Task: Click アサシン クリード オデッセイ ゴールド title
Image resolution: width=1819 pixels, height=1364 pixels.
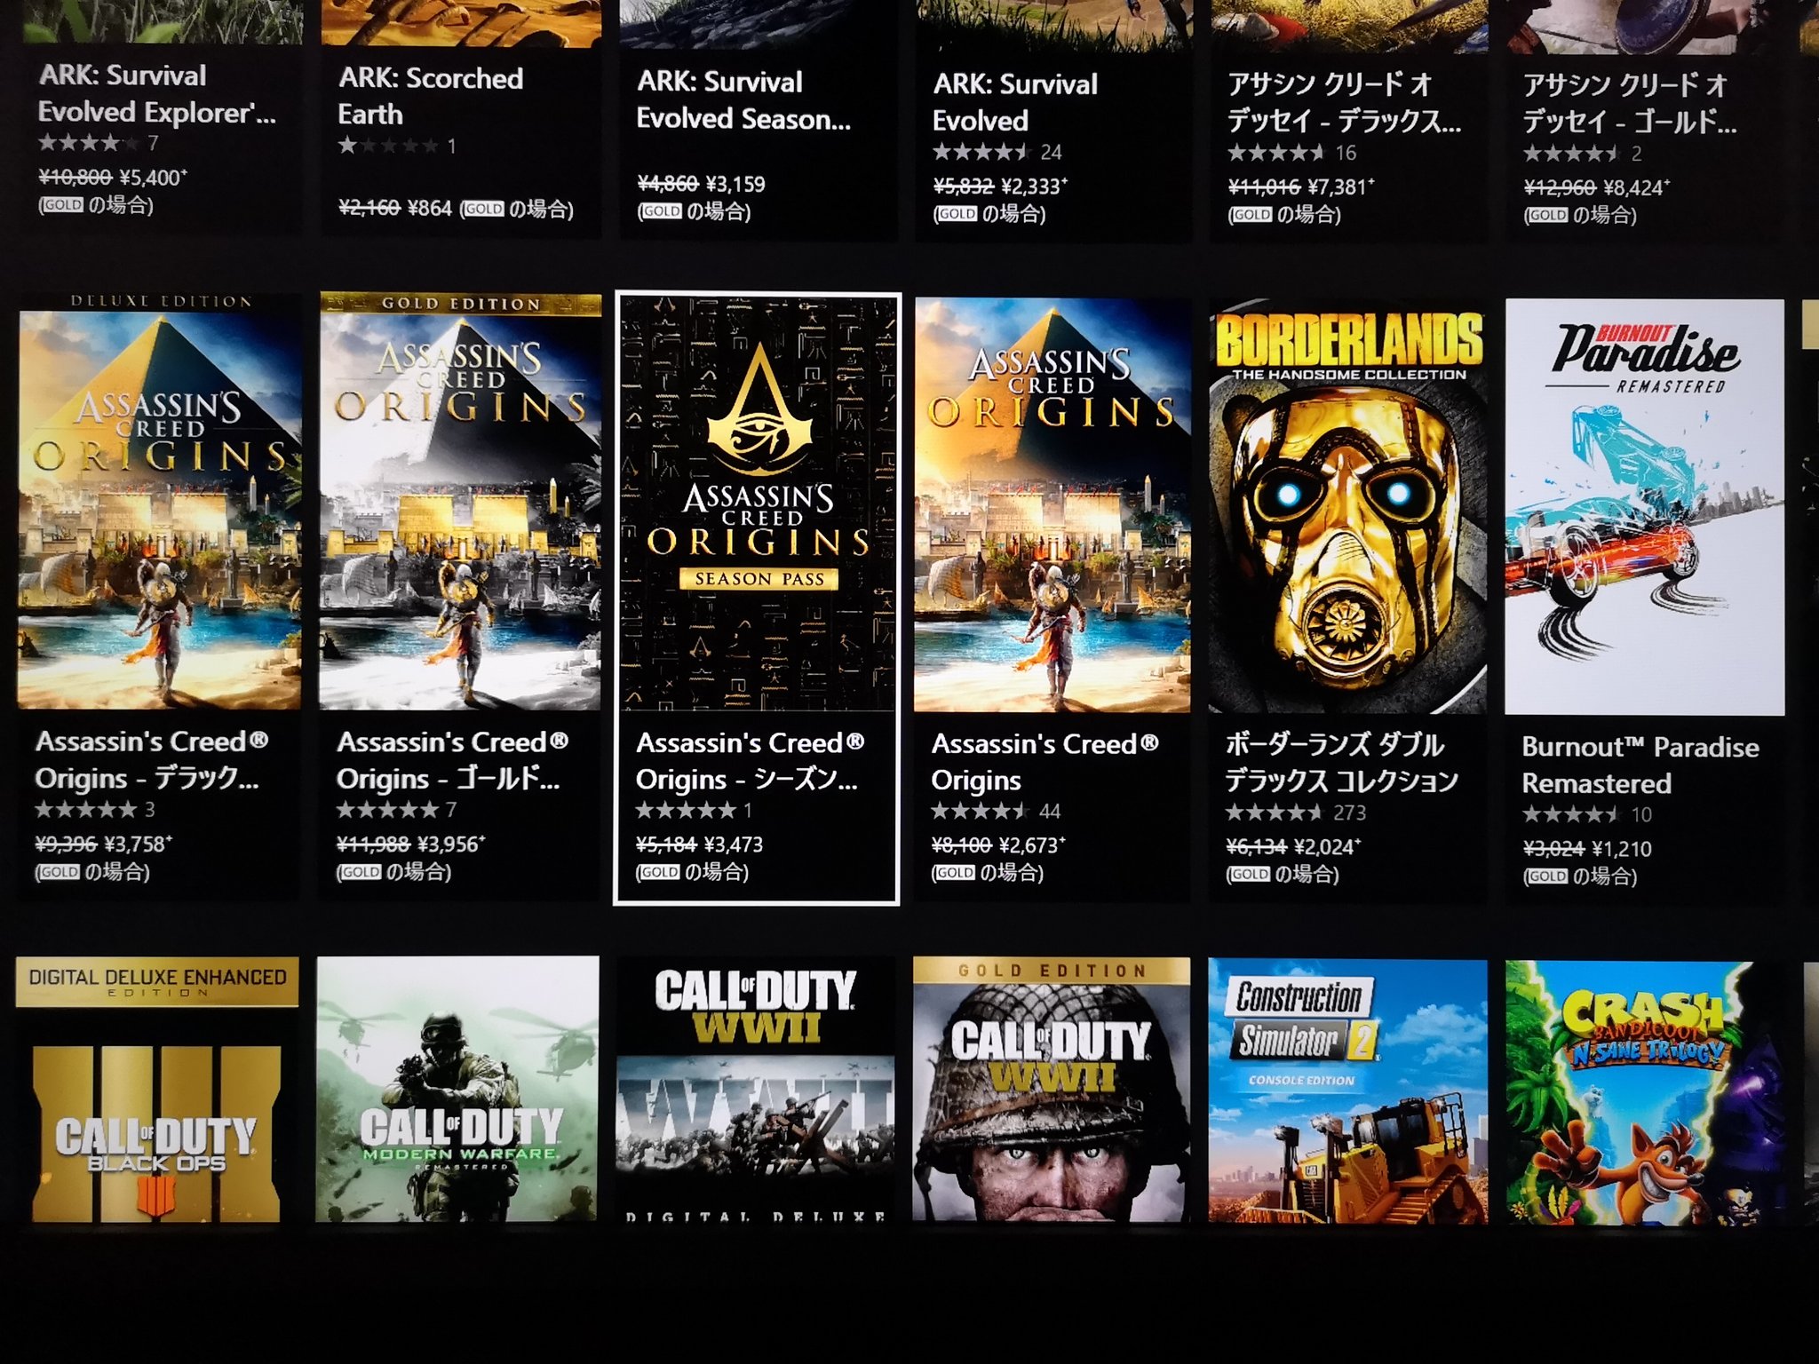Action: 1630,104
